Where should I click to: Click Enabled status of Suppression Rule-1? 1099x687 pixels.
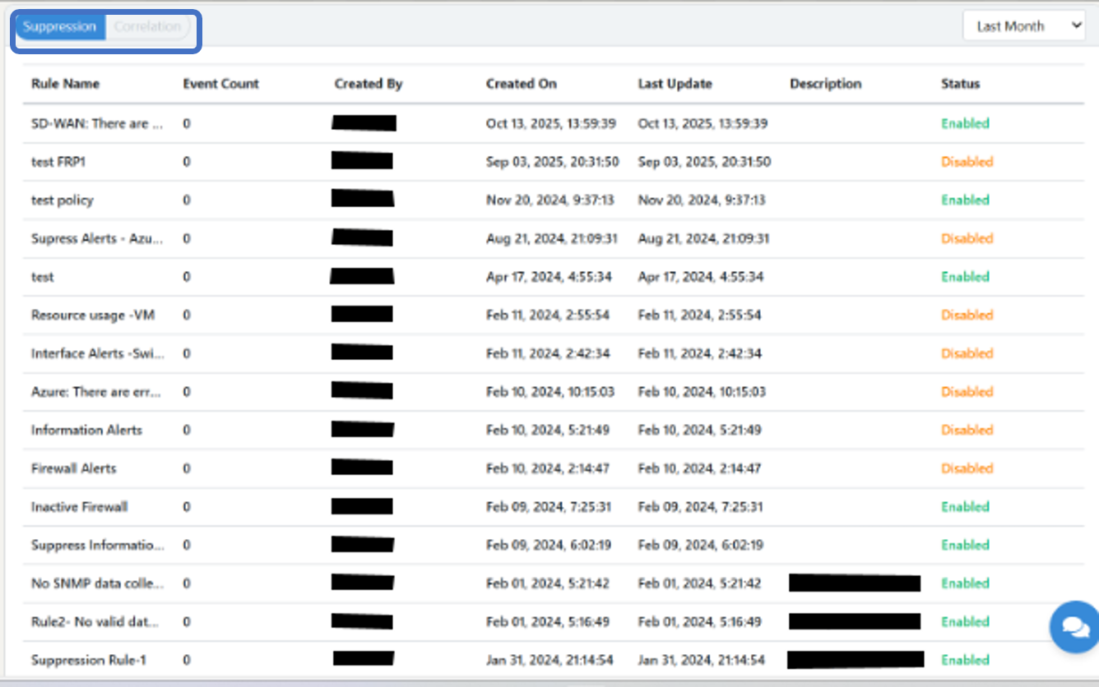965,660
